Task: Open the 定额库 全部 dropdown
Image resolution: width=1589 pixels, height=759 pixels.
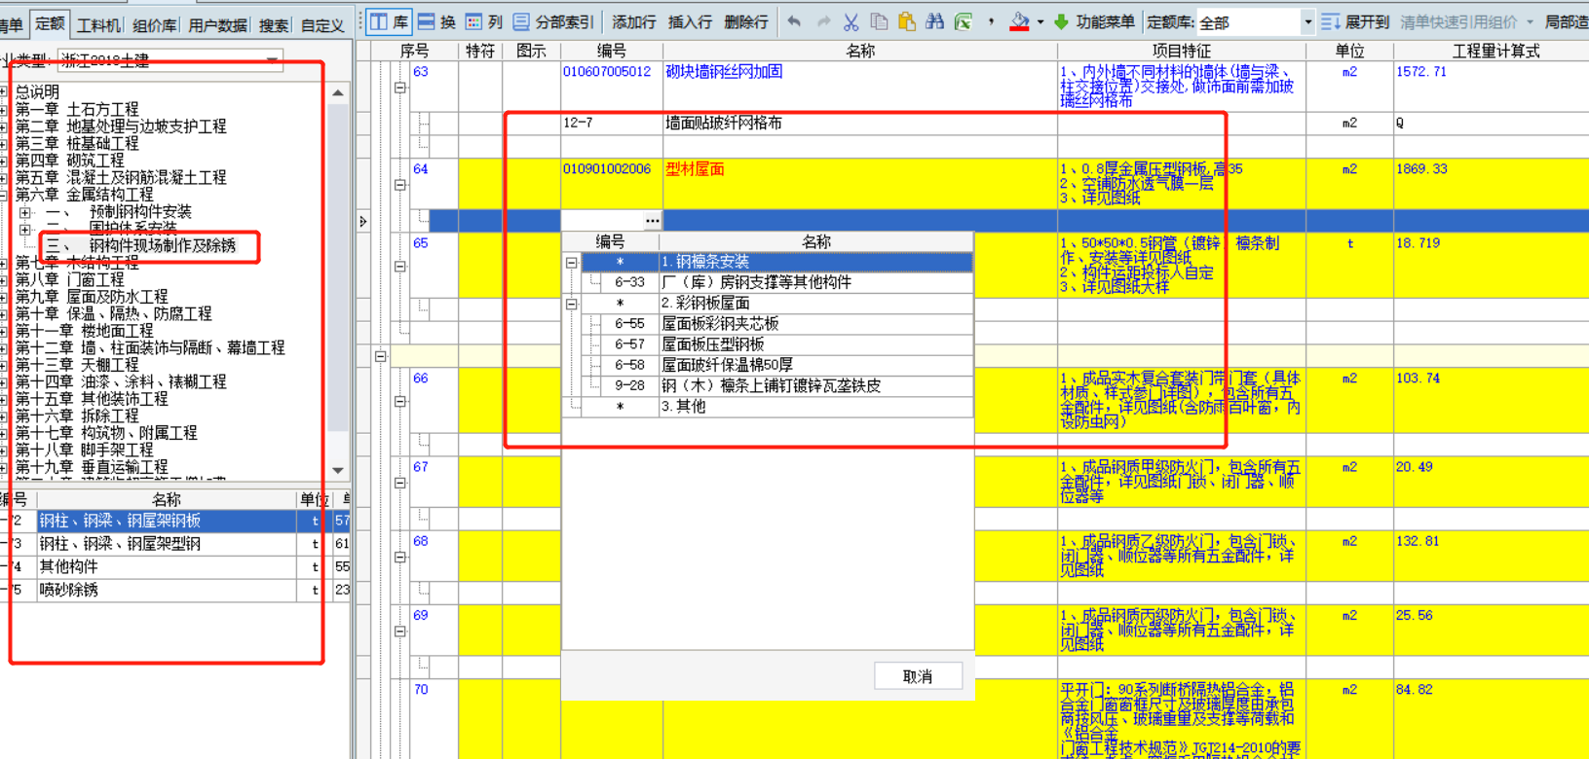Action: pyautogui.click(x=1308, y=21)
